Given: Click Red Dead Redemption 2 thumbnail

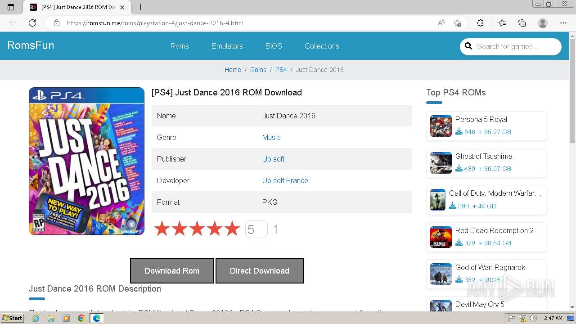Looking at the screenshot, I should tap(441, 237).
